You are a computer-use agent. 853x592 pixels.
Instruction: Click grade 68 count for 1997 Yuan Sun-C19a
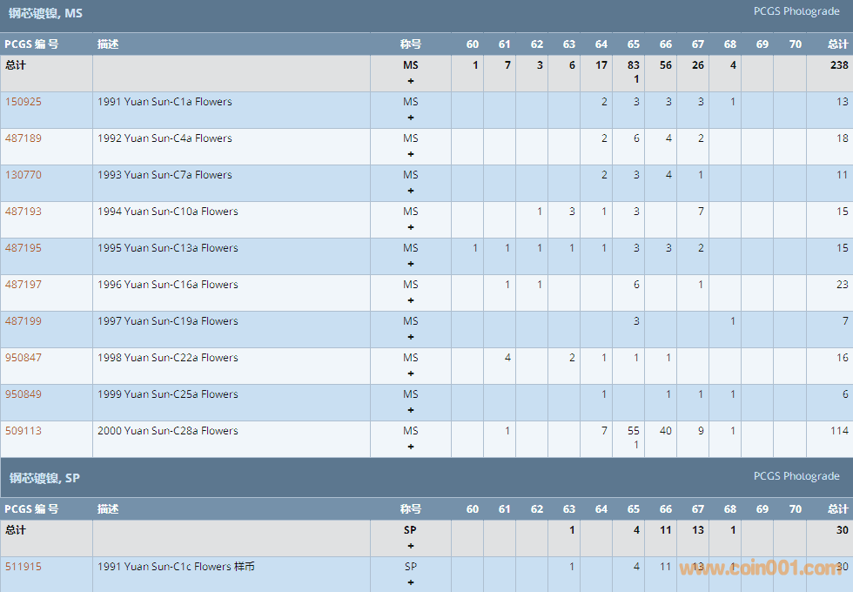733,321
